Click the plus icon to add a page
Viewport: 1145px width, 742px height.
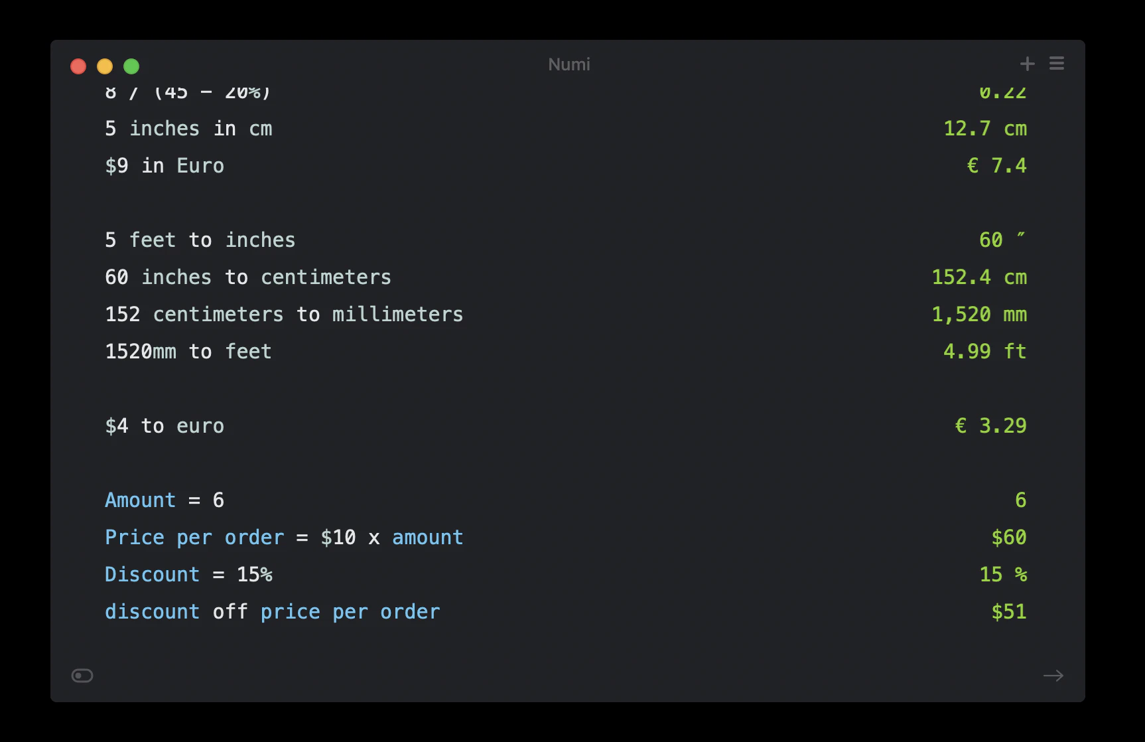tap(1027, 64)
